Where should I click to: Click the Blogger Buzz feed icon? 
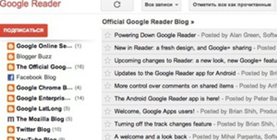click(11, 57)
